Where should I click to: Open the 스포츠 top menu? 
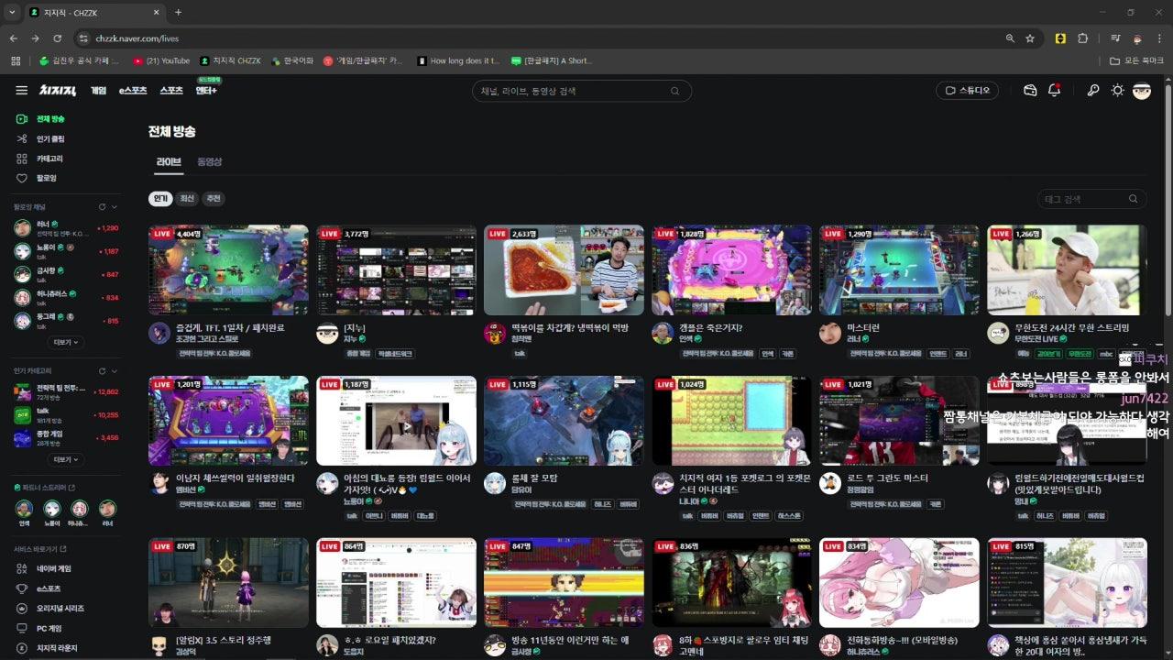click(171, 91)
